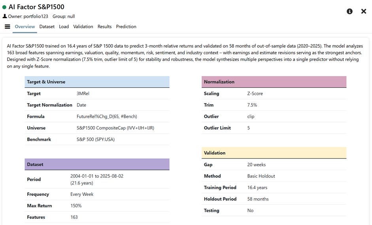The width and height of the screenshot is (372, 225).
Task: Click the Max Return row label
Action: (40, 206)
